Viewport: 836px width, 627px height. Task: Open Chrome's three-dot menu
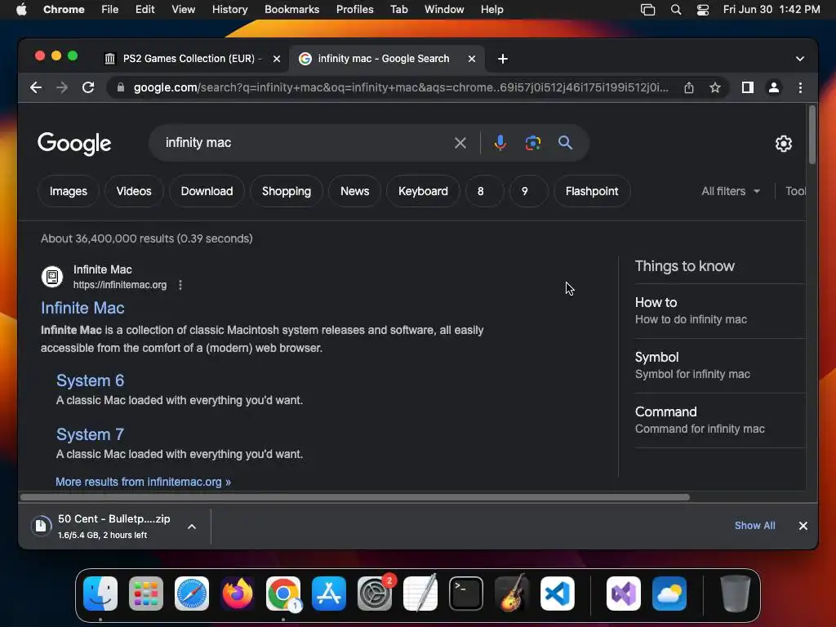[x=800, y=87]
